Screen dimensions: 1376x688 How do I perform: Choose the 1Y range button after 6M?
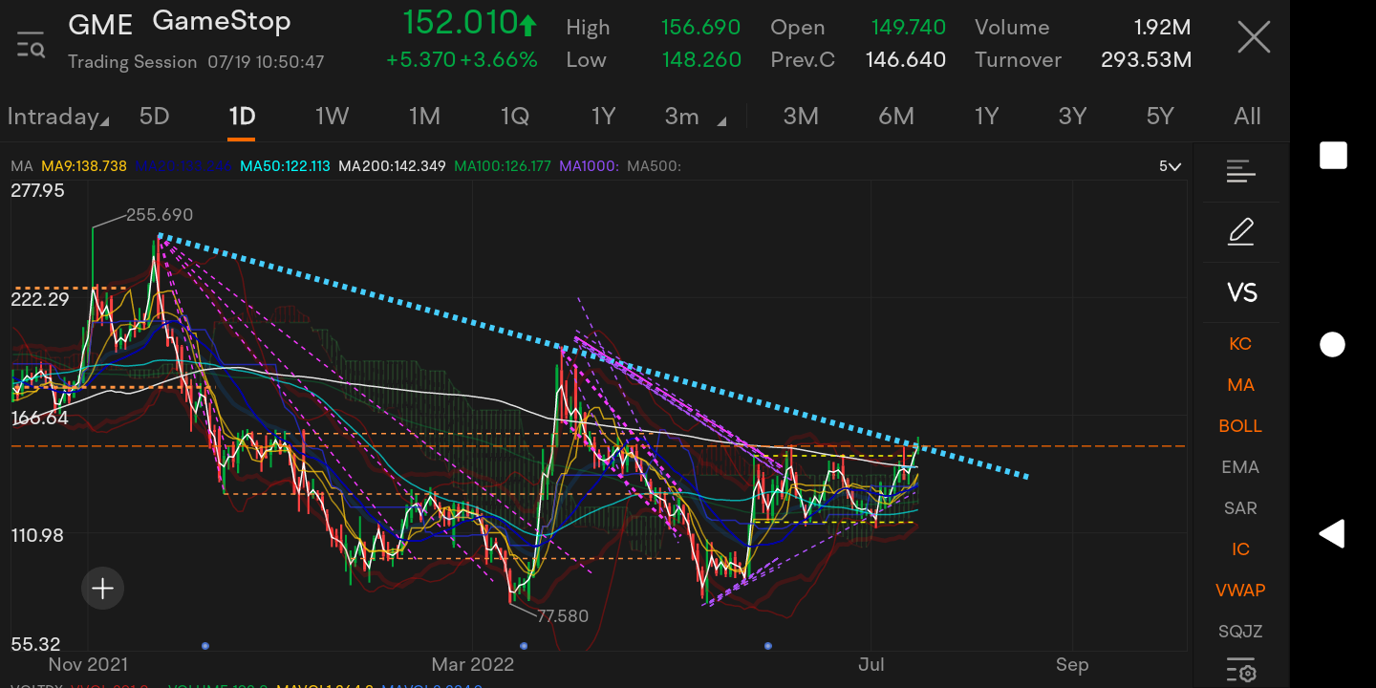[x=986, y=117]
